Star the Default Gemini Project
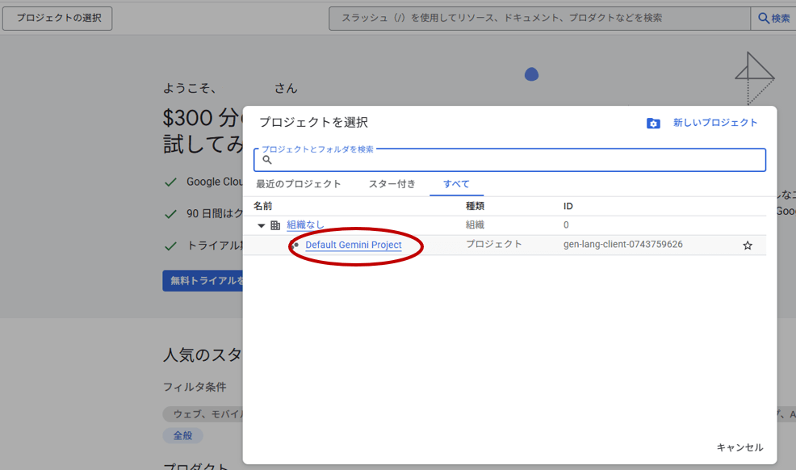This screenshot has height=470, width=796. 748,245
